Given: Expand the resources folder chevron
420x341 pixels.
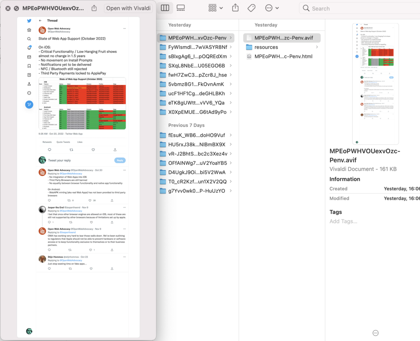Looking at the screenshot, I should pyautogui.click(x=317, y=47).
